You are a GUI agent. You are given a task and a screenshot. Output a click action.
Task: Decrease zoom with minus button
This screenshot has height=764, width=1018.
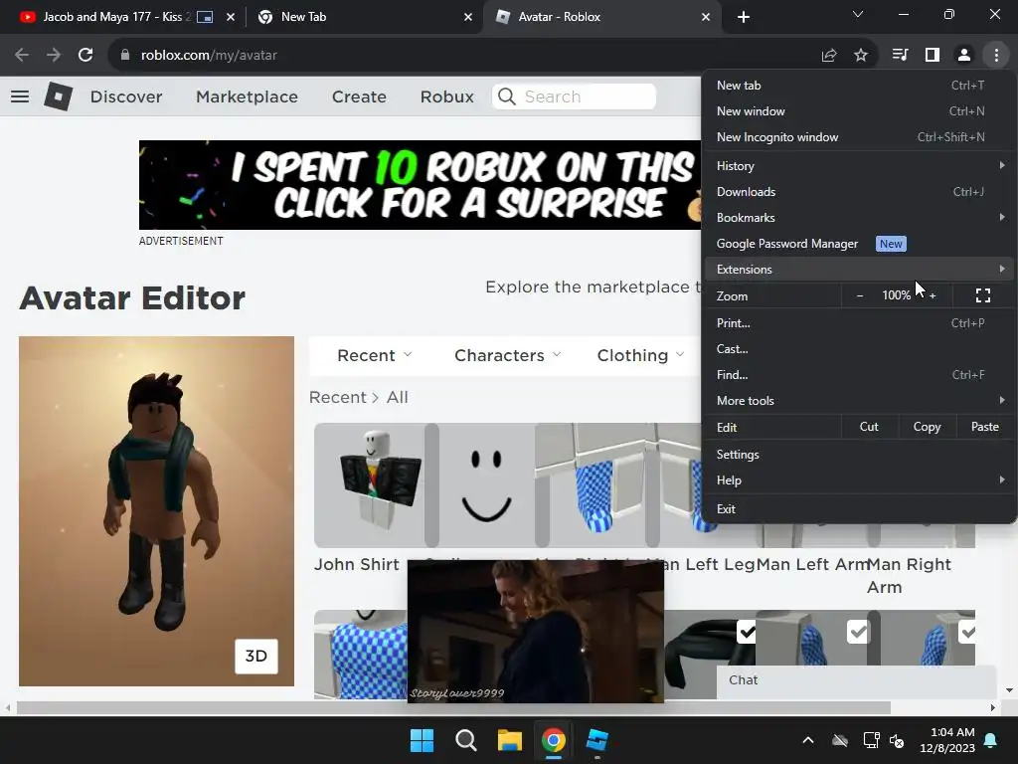coord(860,295)
